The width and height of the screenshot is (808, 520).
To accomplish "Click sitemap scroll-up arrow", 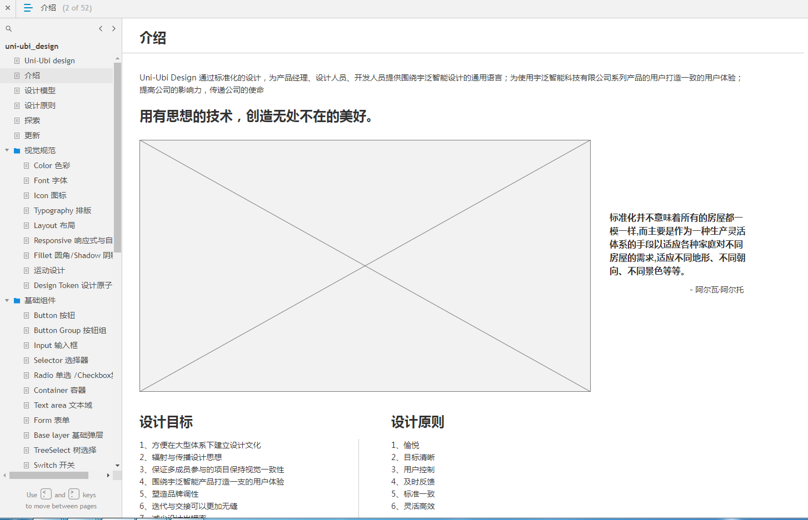I will [117, 58].
